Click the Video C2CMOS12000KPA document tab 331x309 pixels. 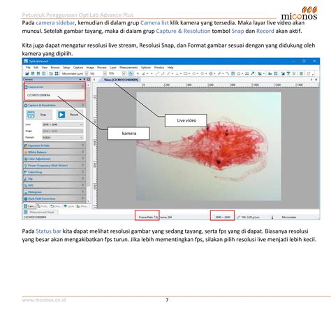coord(121,80)
